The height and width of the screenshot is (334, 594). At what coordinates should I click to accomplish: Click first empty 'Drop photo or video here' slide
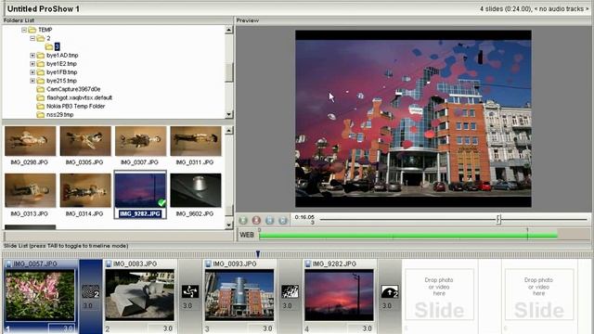[x=439, y=295]
